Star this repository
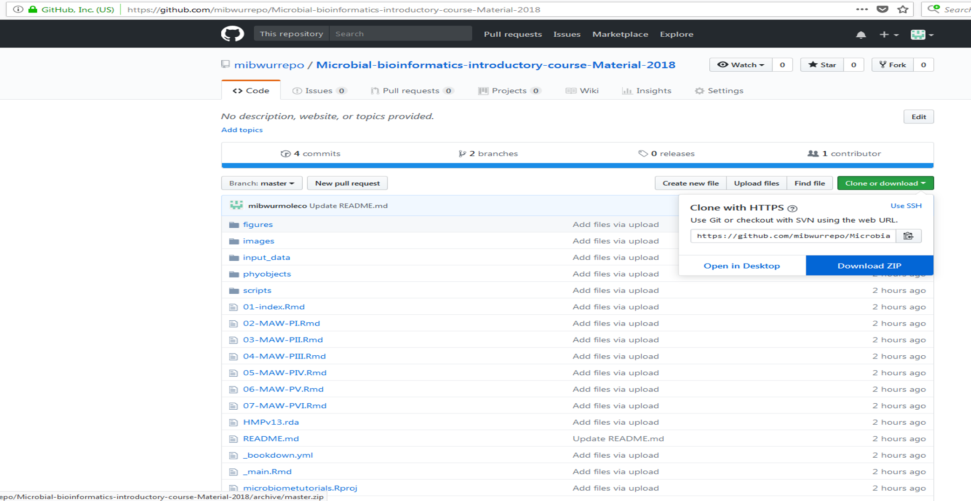 tap(822, 65)
